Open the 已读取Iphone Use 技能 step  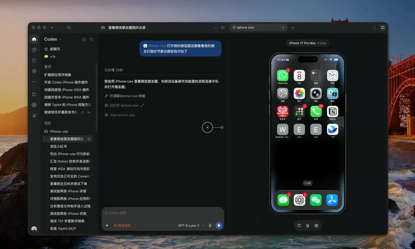125,96
